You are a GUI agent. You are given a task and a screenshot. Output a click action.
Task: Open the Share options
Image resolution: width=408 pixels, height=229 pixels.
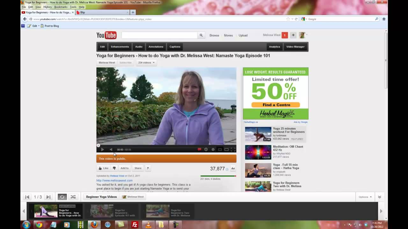pos(138,168)
